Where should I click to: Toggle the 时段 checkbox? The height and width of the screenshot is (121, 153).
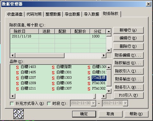tap(49, 104)
